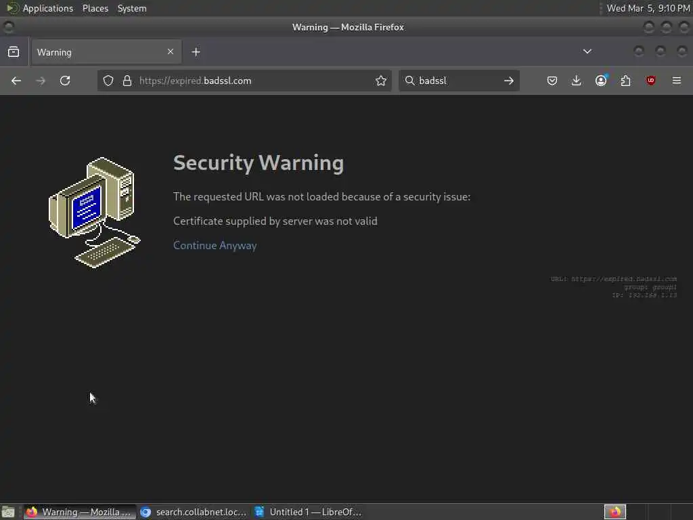The height and width of the screenshot is (520, 693).
Task: Open the extensions puzzle icon
Action: pos(625,81)
